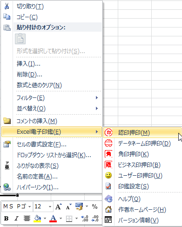Apply yellow fill color bucket
Screen dimensions: 182x227
tap(37, 219)
